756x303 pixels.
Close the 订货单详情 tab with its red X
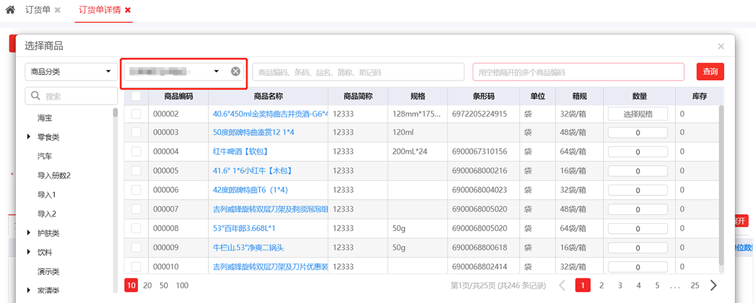point(128,11)
